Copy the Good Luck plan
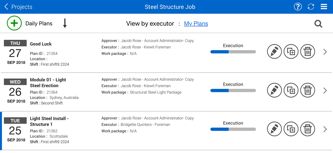 click(291, 52)
